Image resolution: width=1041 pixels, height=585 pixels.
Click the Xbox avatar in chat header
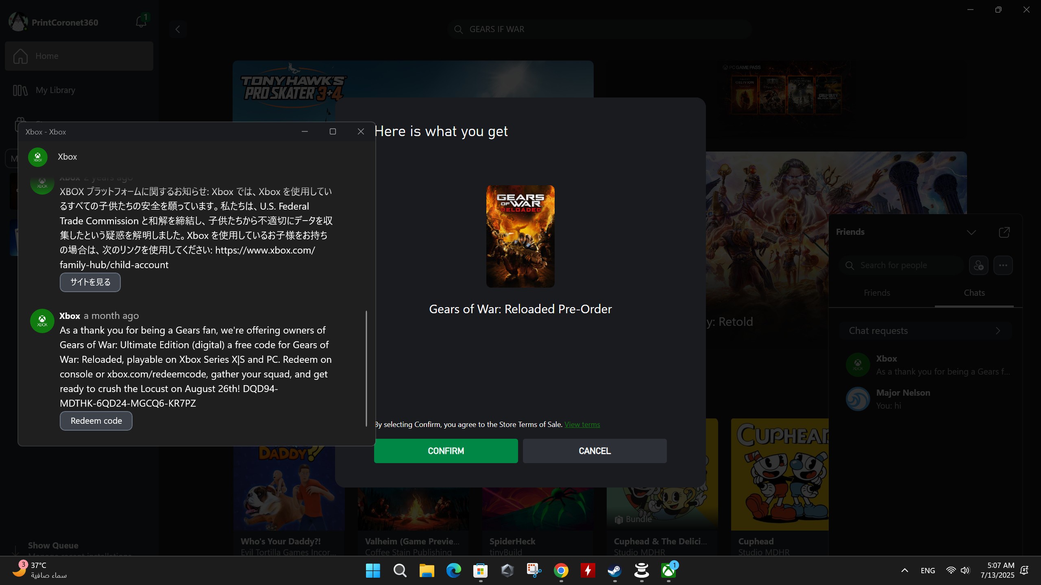(x=38, y=157)
